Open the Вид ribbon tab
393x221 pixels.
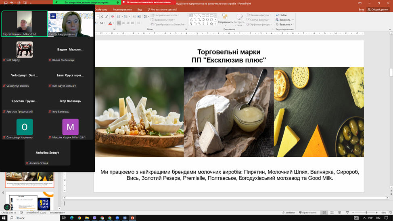pos(140,10)
